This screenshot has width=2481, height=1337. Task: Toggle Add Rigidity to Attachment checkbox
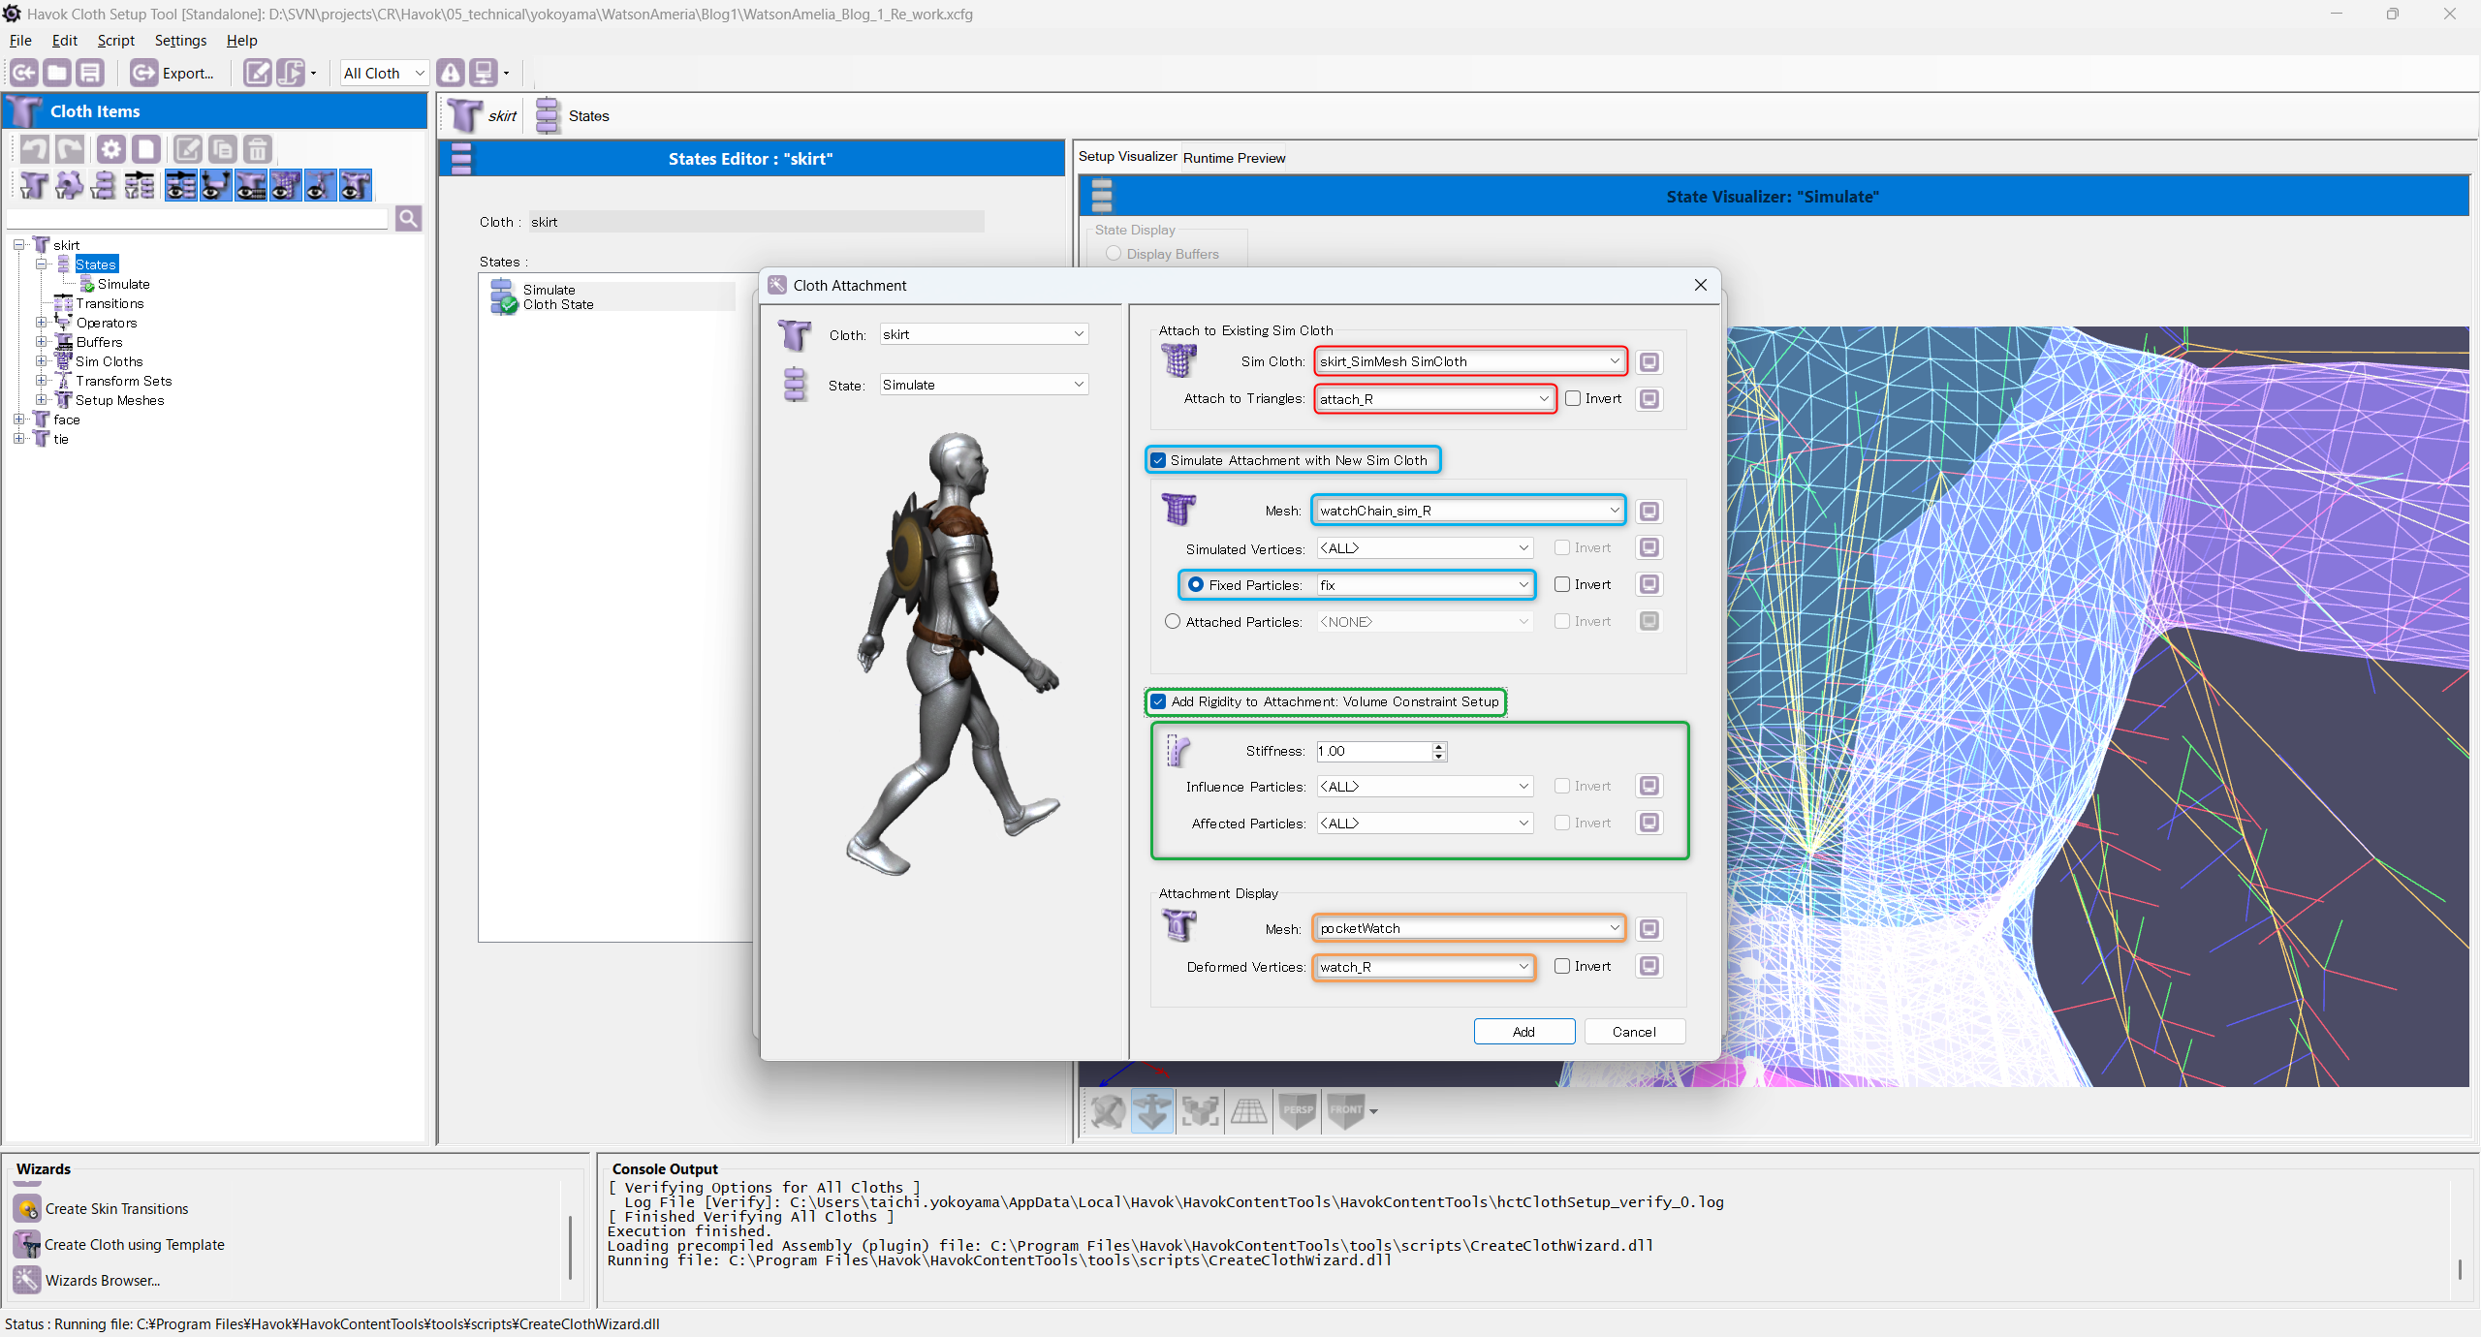pyautogui.click(x=1158, y=701)
